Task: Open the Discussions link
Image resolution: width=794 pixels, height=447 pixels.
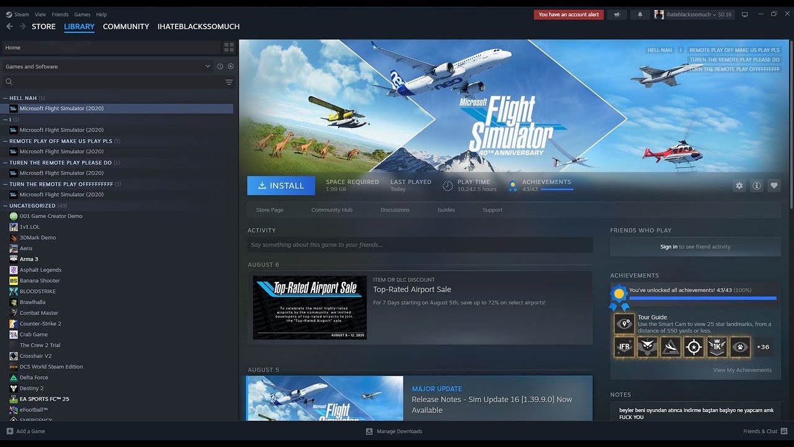Action: (395, 210)
